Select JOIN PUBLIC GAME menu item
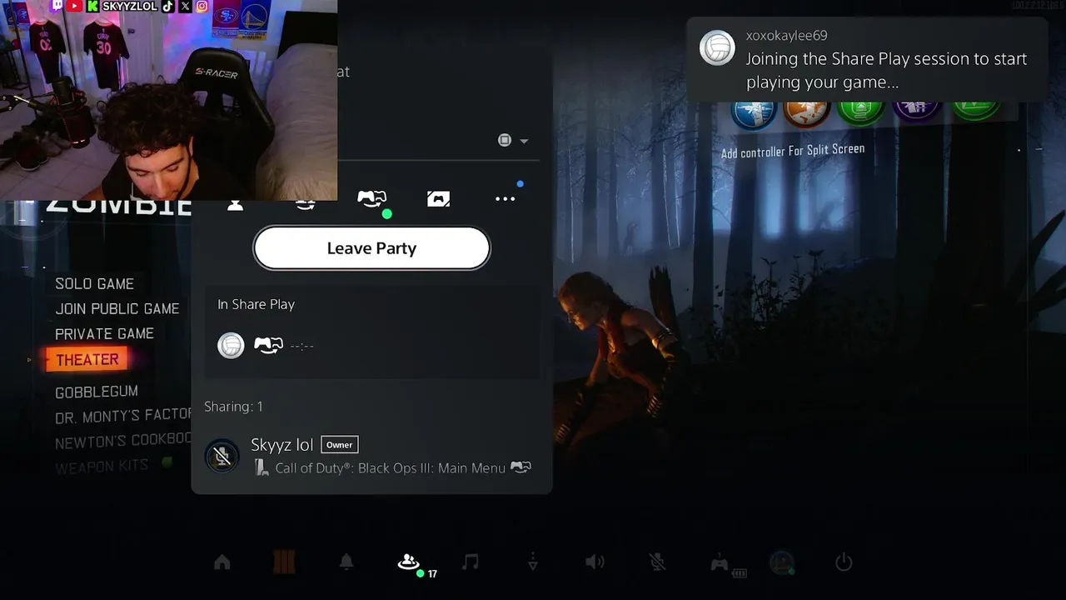 (117, 309)
